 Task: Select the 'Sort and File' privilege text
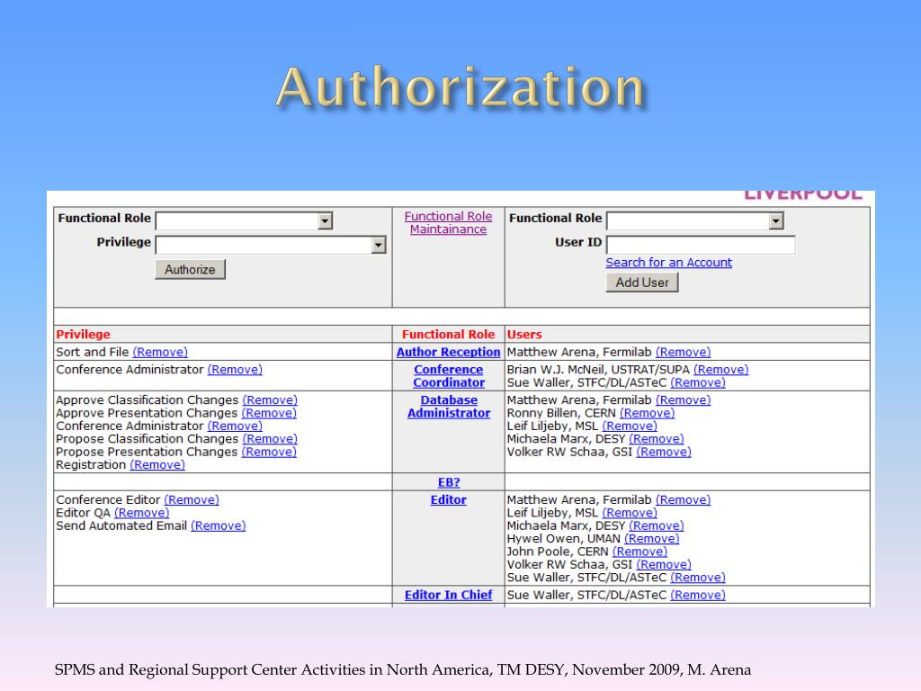tap(93, 352)
